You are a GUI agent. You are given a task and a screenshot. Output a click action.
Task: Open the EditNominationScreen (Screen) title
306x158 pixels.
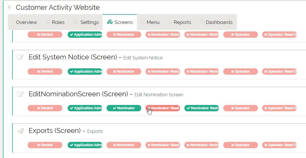[78, 94]
